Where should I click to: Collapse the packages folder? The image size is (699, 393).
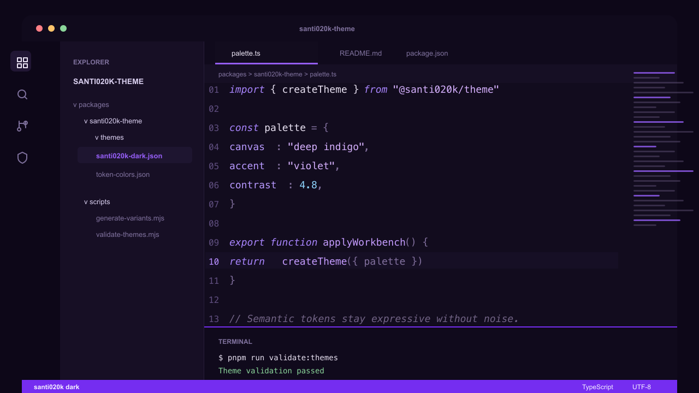pyautogui.click(x=91, y=105)
